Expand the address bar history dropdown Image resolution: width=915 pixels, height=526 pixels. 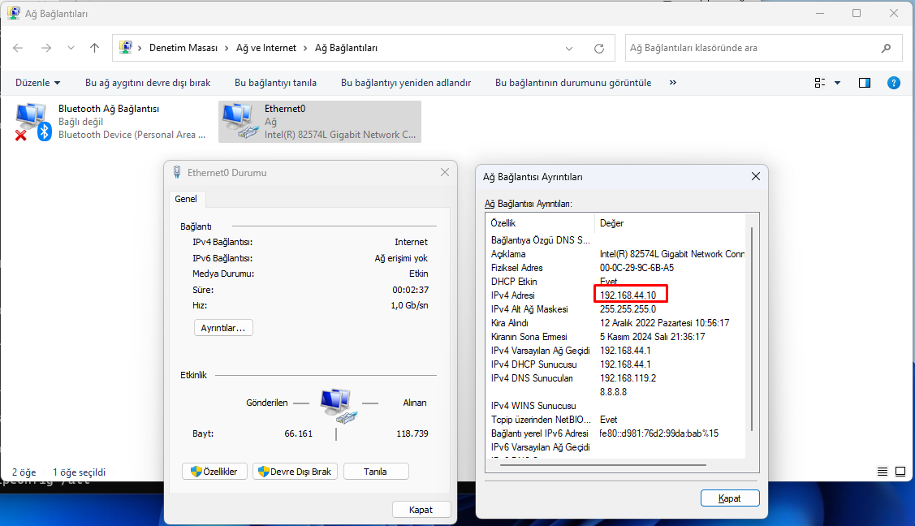click(569, 49)
